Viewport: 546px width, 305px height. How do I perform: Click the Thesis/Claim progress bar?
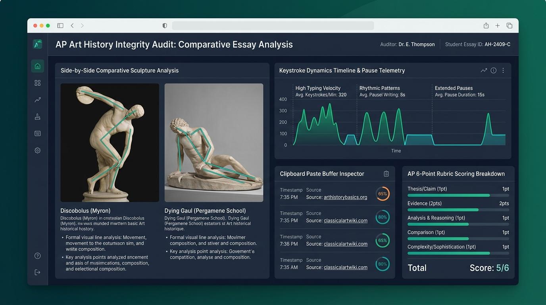(x=458, y=195)
